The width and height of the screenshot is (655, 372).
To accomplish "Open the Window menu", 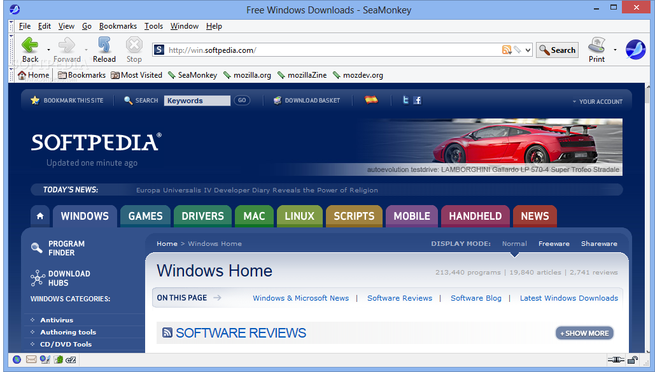I will click(184, 26).
